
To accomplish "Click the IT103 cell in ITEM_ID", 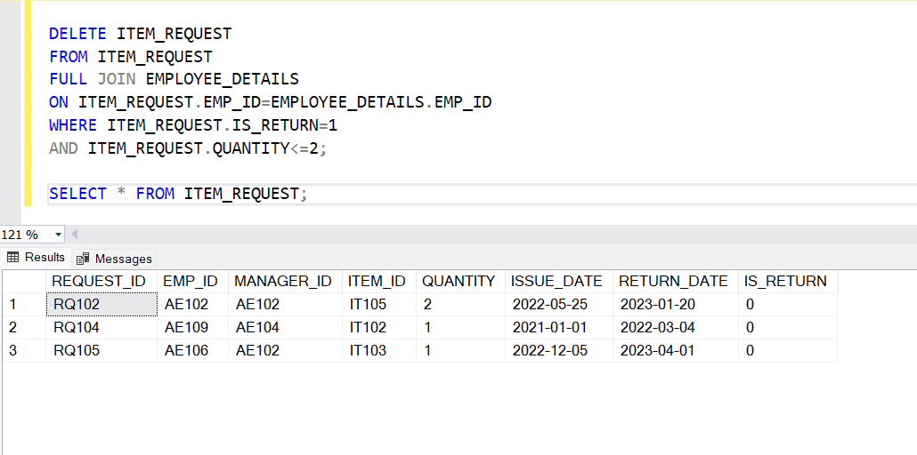I will tap(379, 350).
